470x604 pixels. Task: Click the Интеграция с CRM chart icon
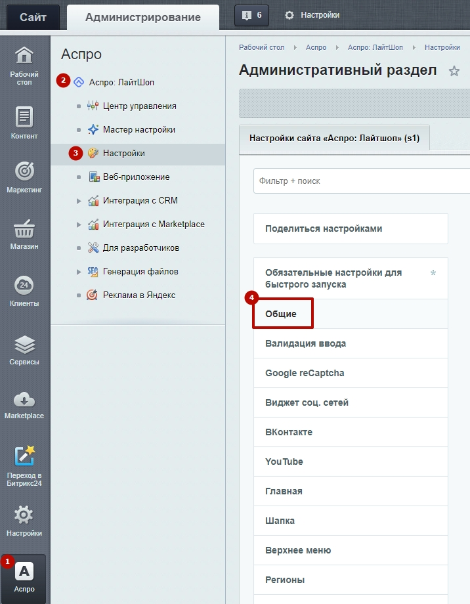coord(93,200)
